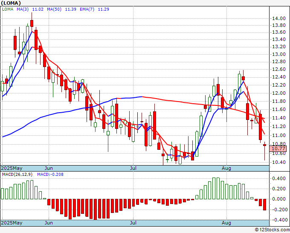The height and width of the screenshot is (233, 290).
Task: Click Aug on price chart date axis
Action: coord(226,168)
